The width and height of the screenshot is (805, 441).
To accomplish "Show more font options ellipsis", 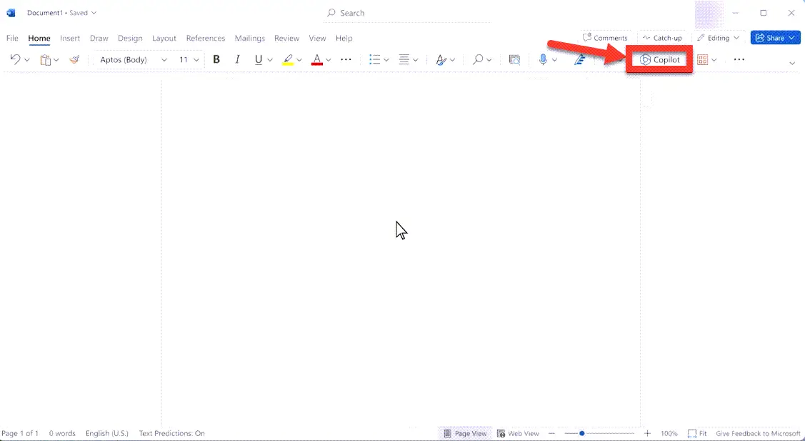I will [346, 59].
